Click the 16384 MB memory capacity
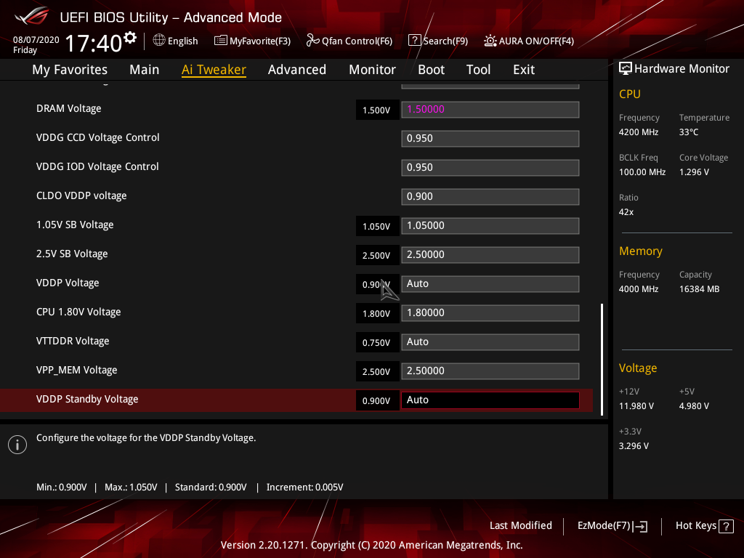Image resolution: width=744 pixels, height=558 pixels. pos(699,289)
